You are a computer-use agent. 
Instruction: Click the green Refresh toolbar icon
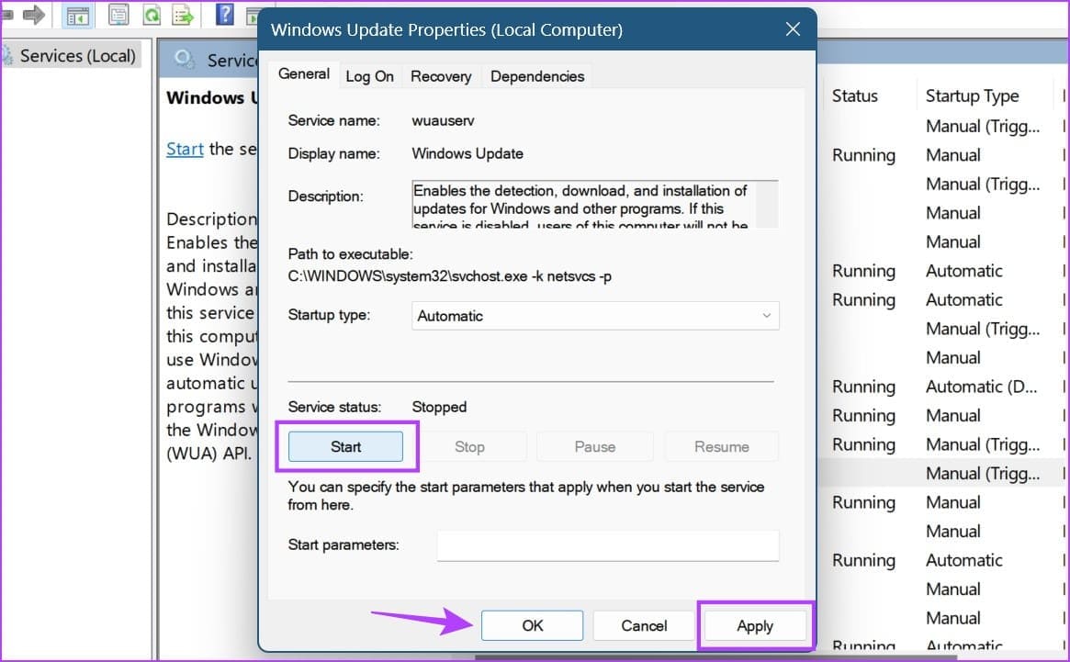(152, 15)
